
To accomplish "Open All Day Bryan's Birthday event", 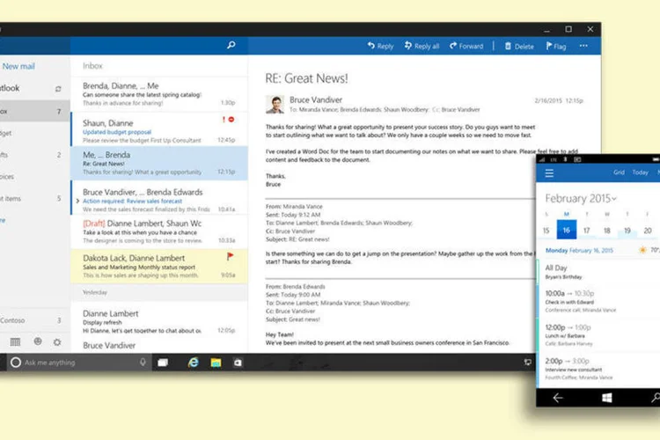I will 598,272.
